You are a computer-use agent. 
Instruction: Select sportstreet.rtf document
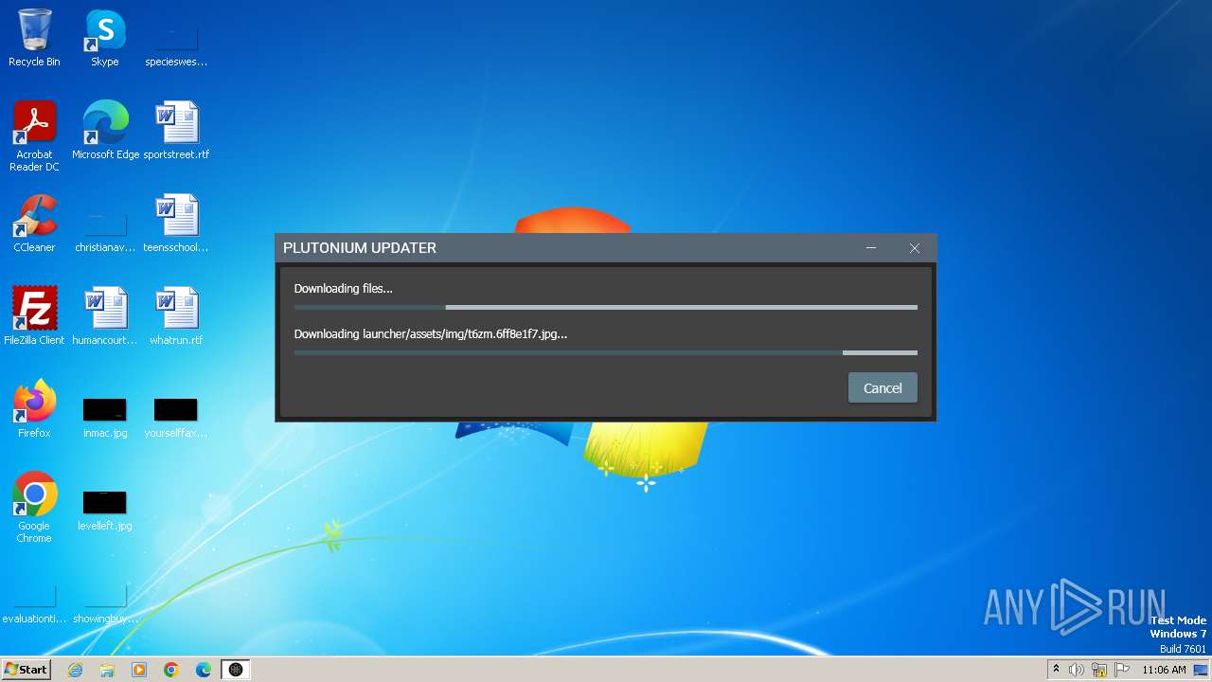tap(176, 131)
